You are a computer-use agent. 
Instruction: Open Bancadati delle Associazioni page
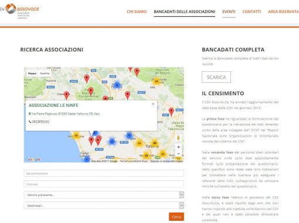coord(185,12)
